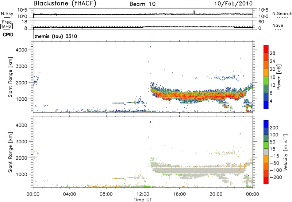This screenshot has height=202, width=292.
Task: Click 'themis (tau) 3310' text
Action: pos(56,36)
